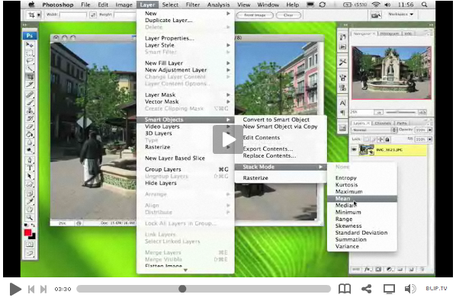Click the Width input field

coord(73,14)
